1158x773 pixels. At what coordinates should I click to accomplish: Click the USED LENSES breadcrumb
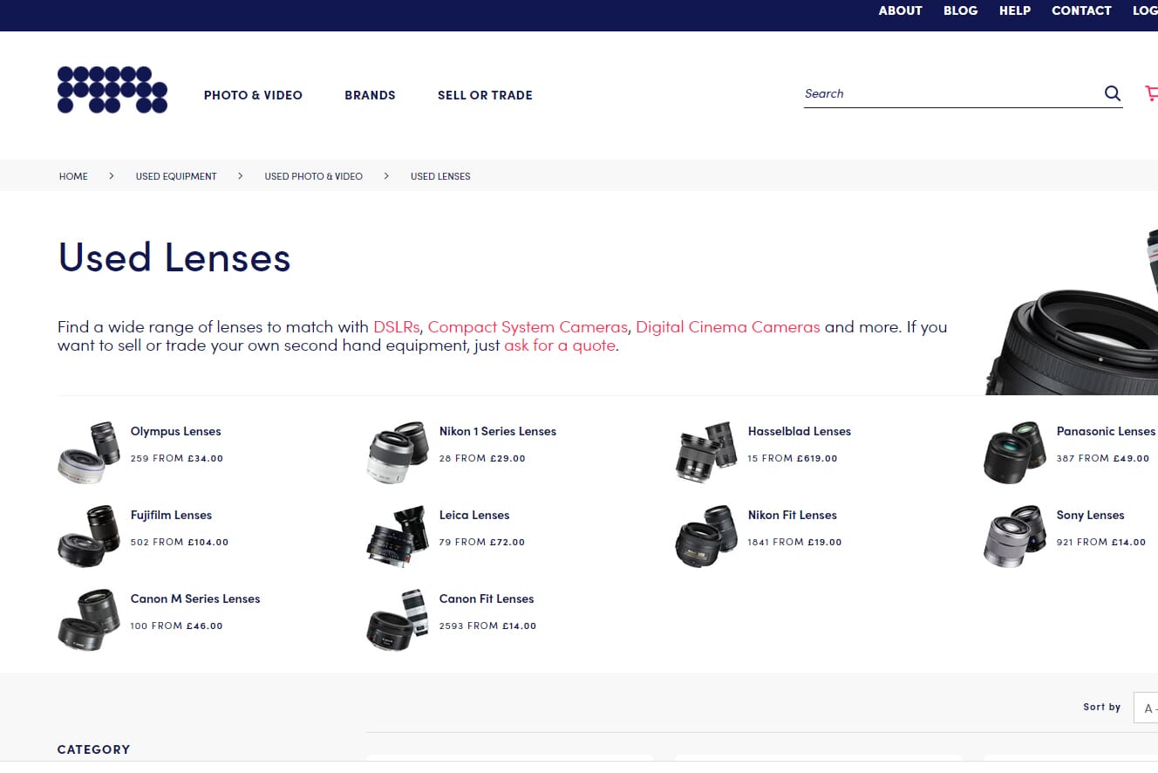tap(440, 176)
